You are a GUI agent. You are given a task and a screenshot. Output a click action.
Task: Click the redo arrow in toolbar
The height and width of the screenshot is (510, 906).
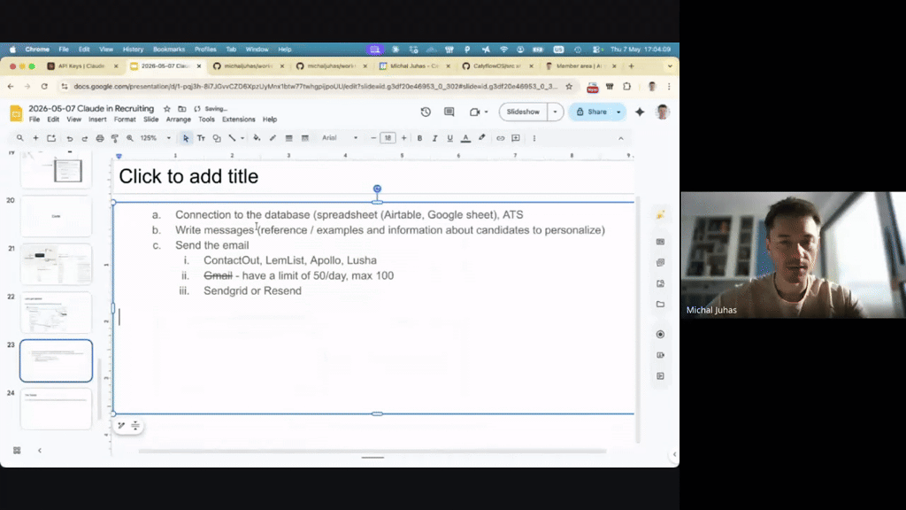pos(84,138)
